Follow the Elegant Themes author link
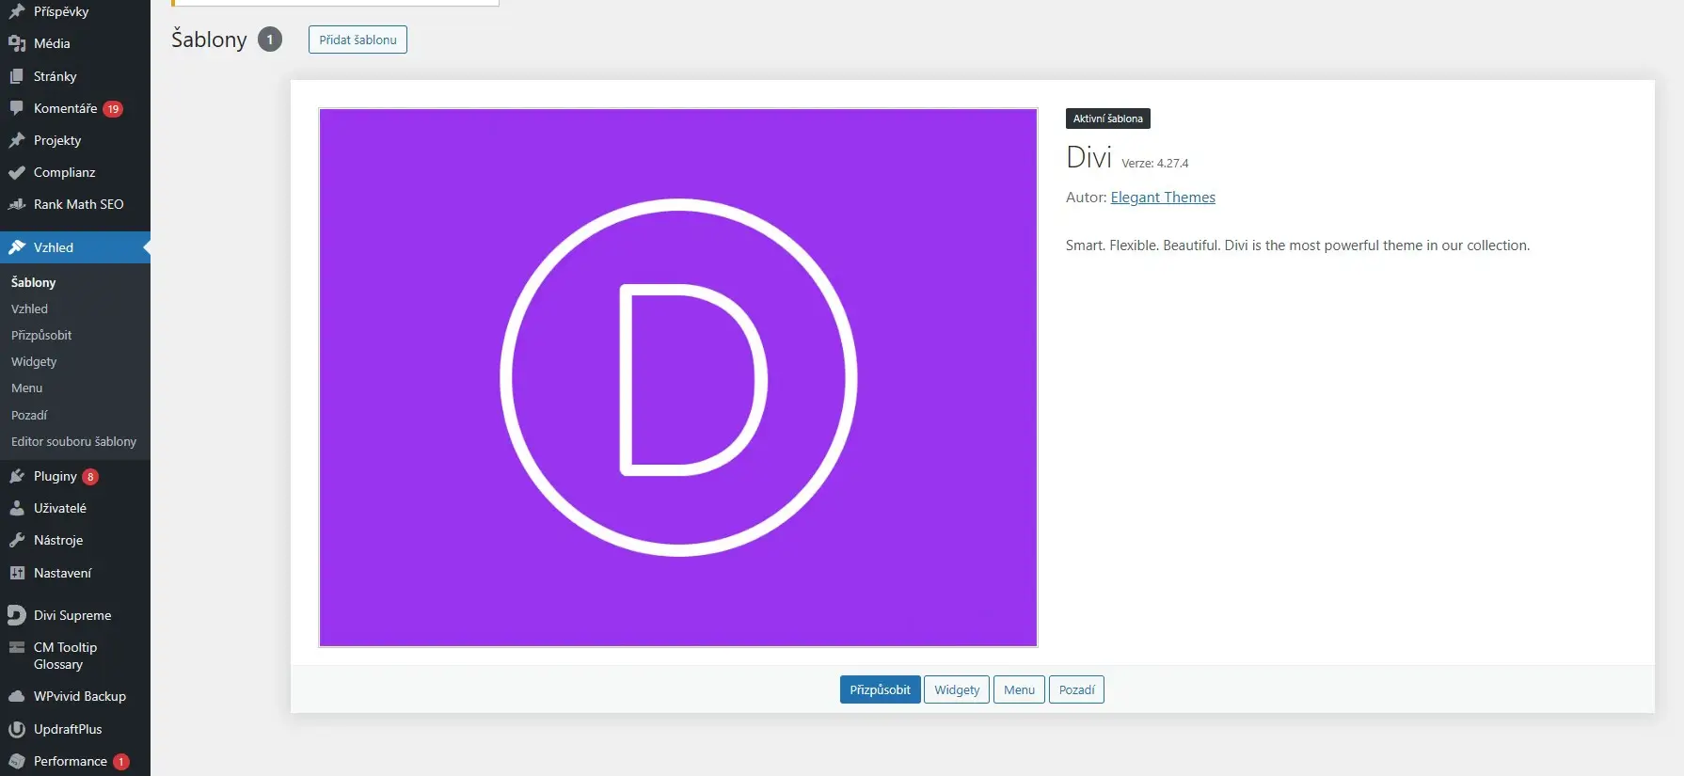This screenshot has height=776, width=1684. 1163,198
